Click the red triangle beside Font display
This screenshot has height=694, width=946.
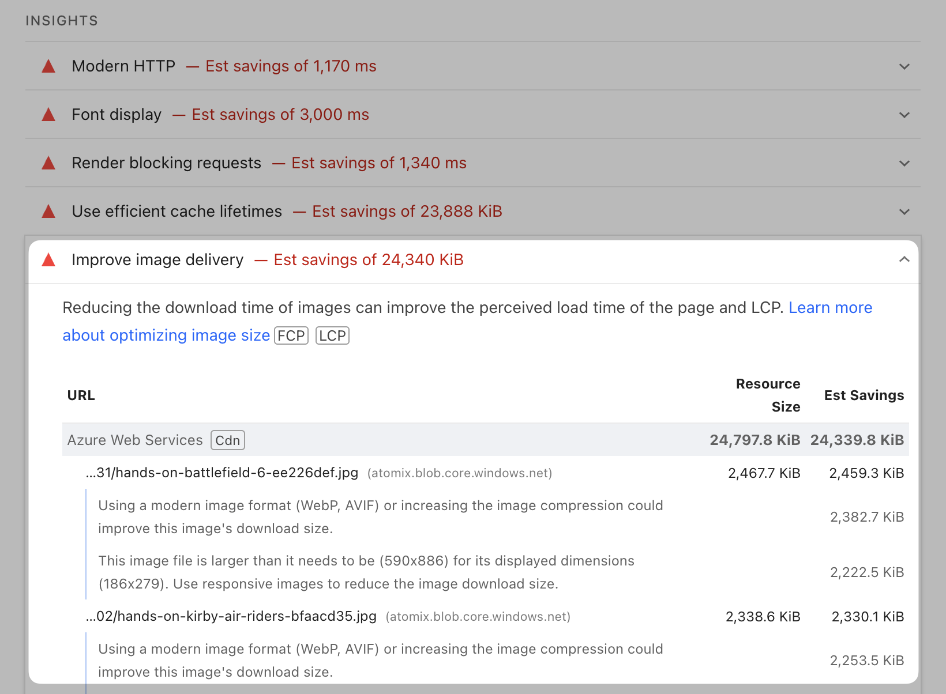[x=48, y=115]
